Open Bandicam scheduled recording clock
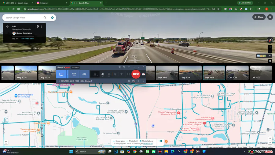 (x=124, y=67)
